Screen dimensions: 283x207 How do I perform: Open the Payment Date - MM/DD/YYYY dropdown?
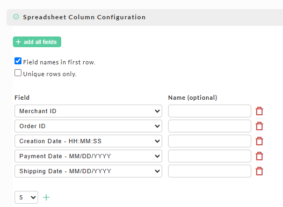click(x=88, y=156)
